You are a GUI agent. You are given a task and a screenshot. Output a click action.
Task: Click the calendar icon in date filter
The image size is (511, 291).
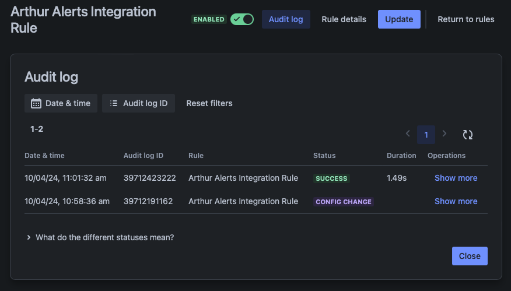coord(36,103)
